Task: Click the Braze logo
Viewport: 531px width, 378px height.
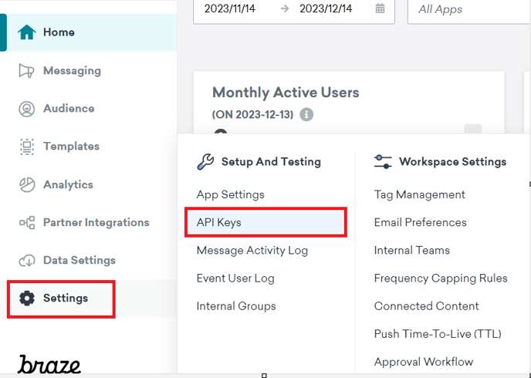Action: (49, 364)
